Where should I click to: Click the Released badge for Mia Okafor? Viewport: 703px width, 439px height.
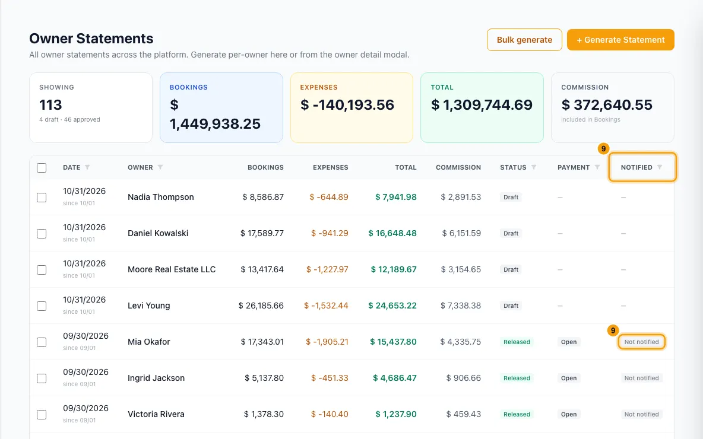point(517,342)
